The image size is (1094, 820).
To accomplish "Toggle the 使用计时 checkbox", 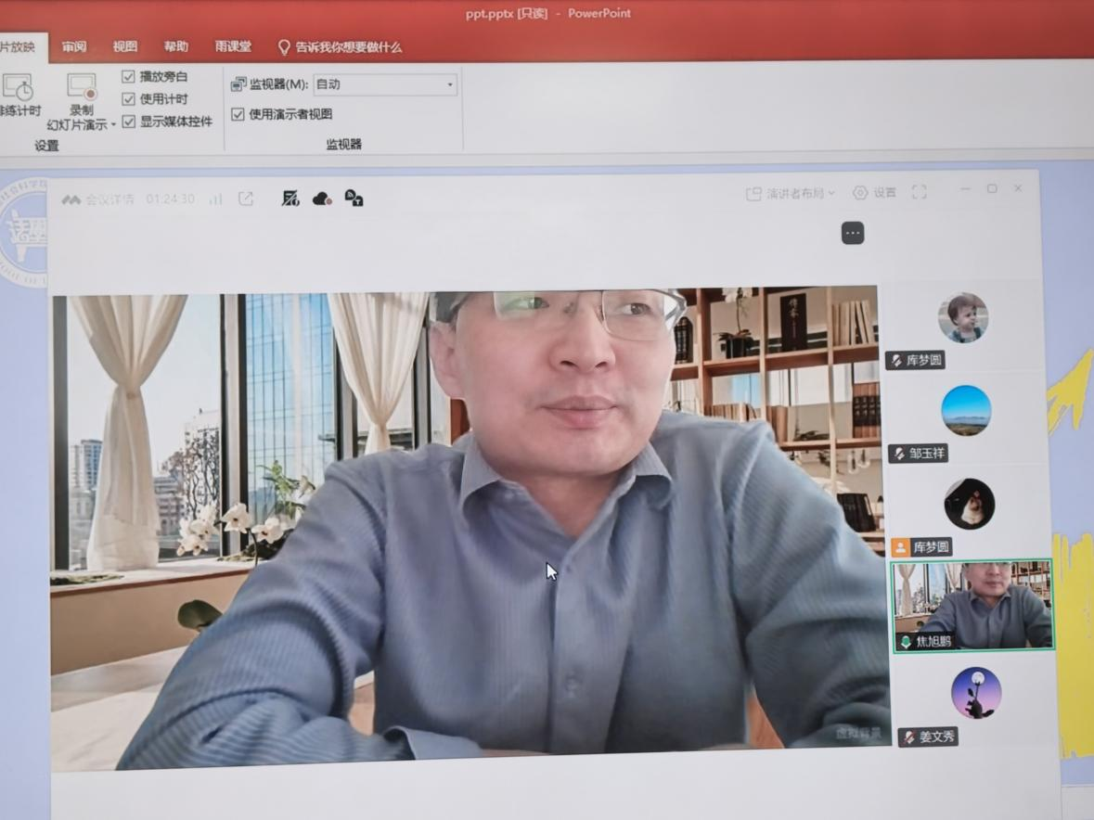I will point(129,98).
